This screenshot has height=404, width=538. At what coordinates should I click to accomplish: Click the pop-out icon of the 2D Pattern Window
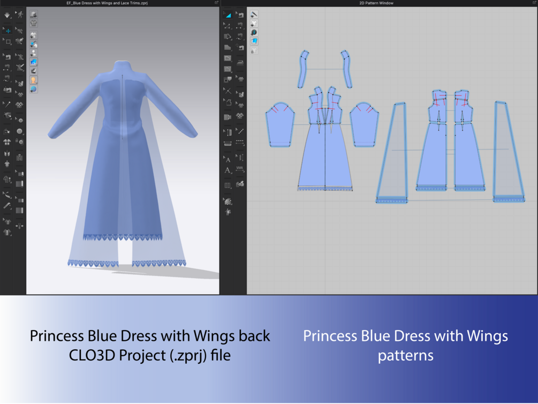point(534,3)
